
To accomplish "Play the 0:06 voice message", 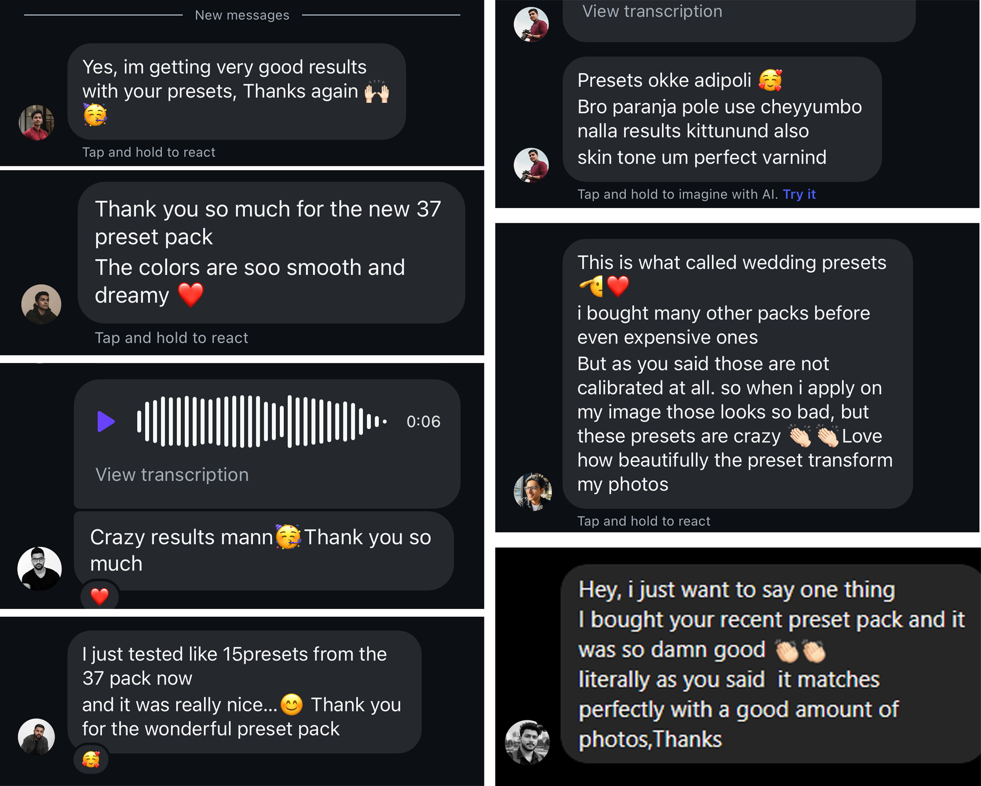I will (106, 422).
